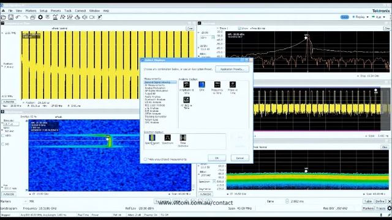
Task: Click the Application Presets button
Action: click(x=232, y=69)
